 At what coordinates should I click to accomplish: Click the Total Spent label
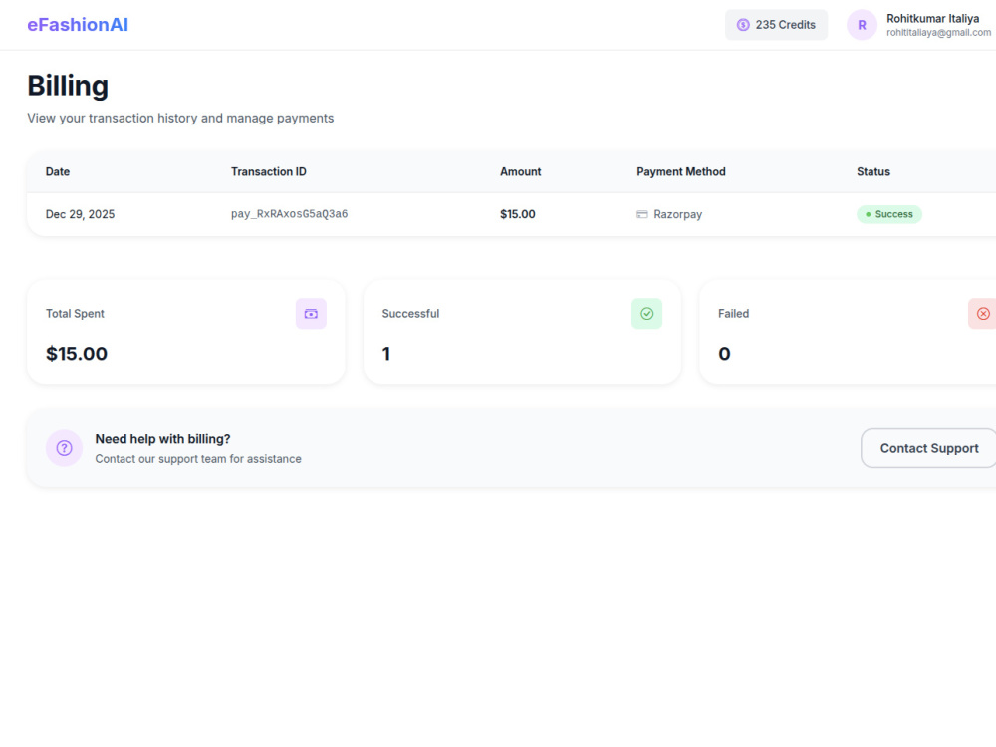75,313
